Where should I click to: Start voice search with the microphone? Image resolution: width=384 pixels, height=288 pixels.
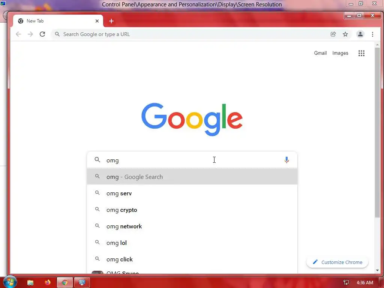pos(286,160)
